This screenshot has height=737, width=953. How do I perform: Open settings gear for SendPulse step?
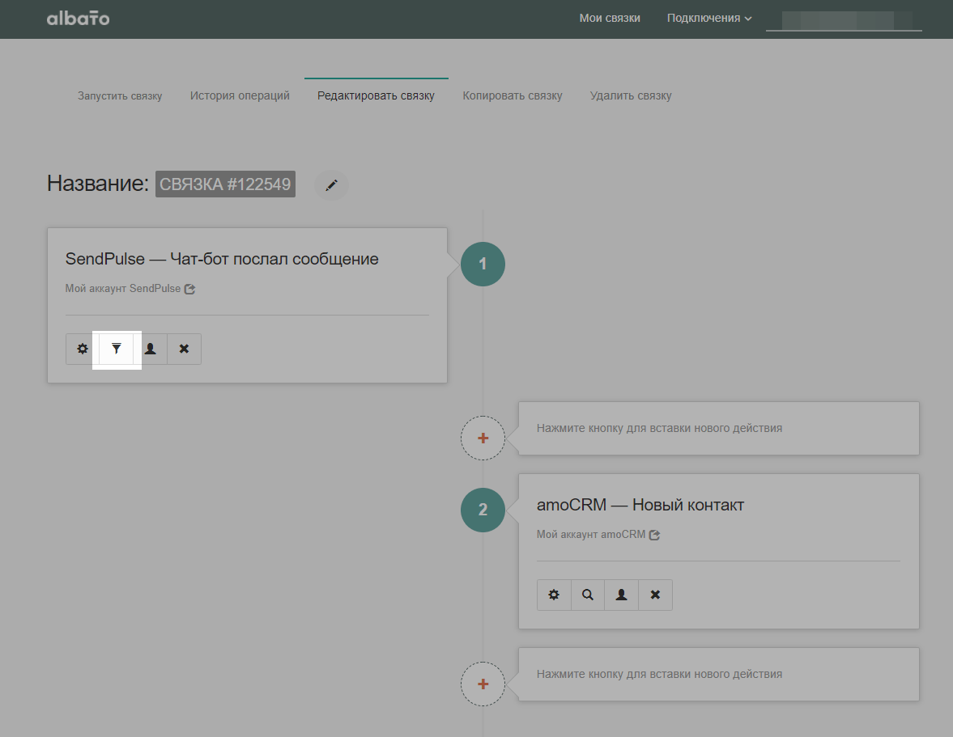coord(83,349)
